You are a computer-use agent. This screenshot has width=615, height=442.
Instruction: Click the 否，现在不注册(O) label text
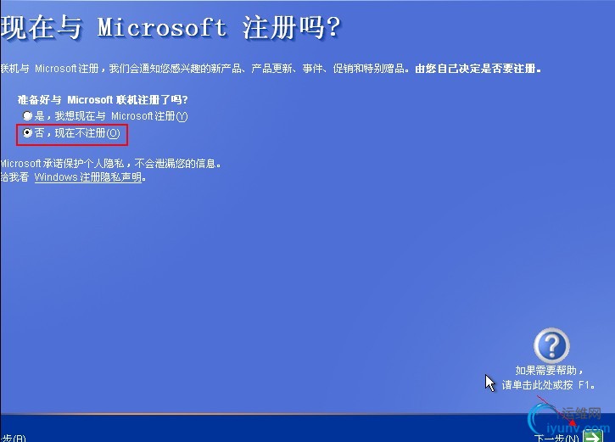point(77,133)
